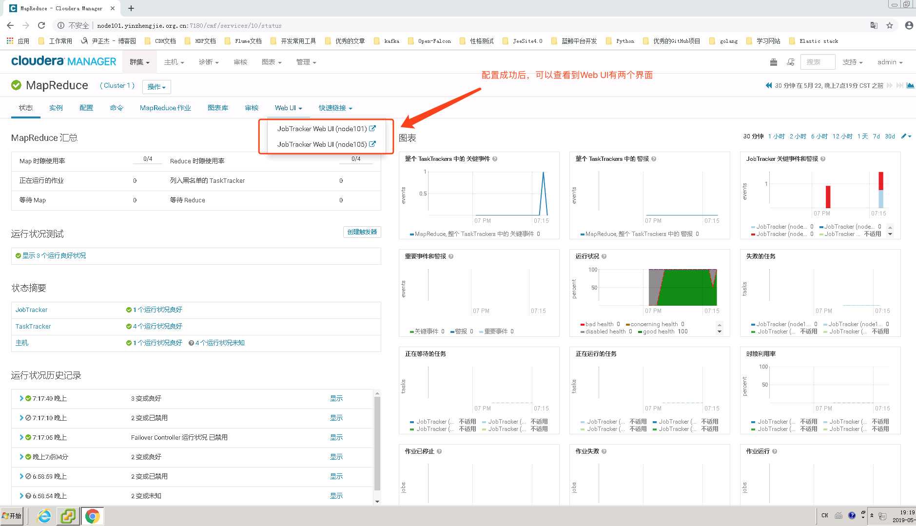The image size is (916, 526).
Task: Click the help icon beside 作业运行
Action: [x=775, y=451]
